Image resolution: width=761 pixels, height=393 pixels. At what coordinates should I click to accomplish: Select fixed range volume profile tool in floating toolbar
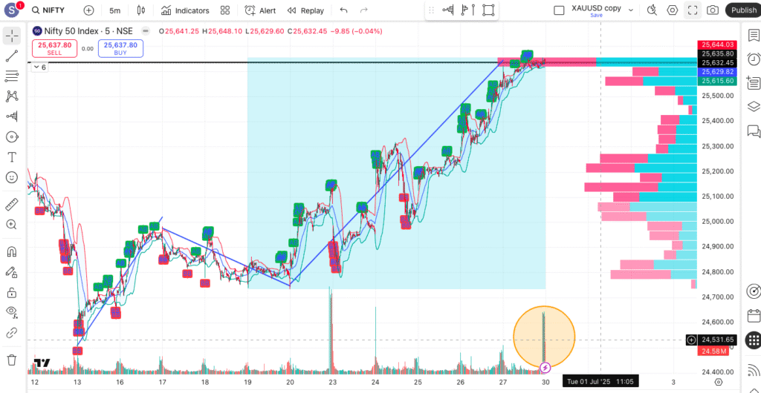tap(447, 10)
